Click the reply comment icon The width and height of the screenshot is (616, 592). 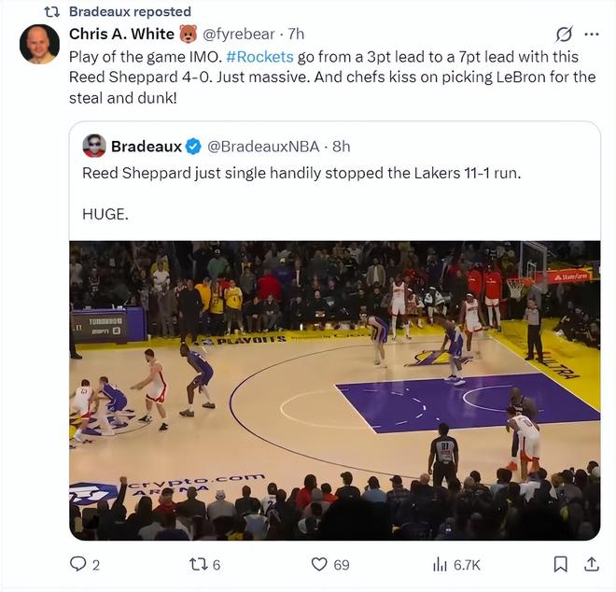78,564
